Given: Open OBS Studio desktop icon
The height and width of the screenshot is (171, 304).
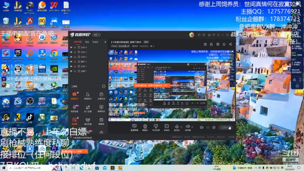Looking at the screenshot, I should pyautogui.click(x=30, y=102).
